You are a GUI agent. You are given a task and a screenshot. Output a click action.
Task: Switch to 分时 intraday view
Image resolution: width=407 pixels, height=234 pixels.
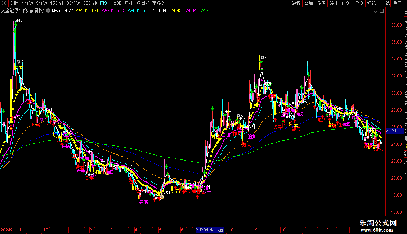coord(14,4)
